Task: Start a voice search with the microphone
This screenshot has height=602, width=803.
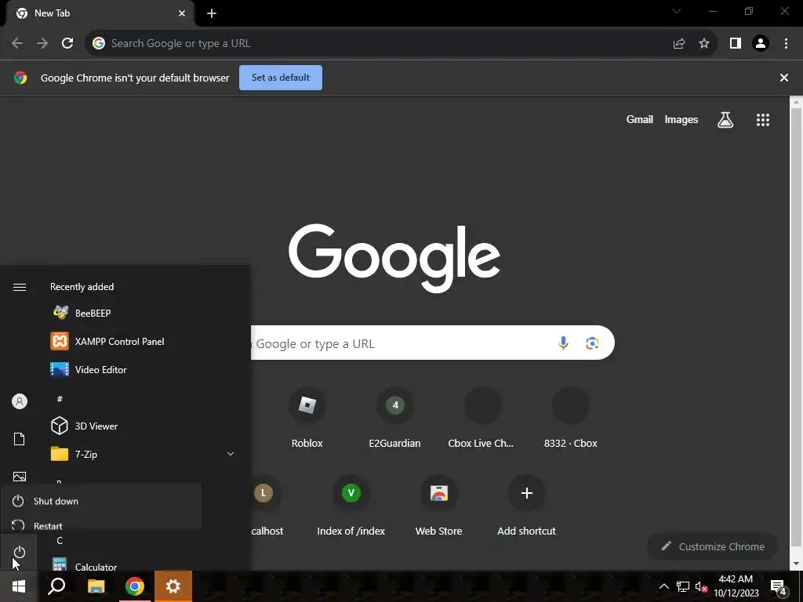Action: (563, 343)
